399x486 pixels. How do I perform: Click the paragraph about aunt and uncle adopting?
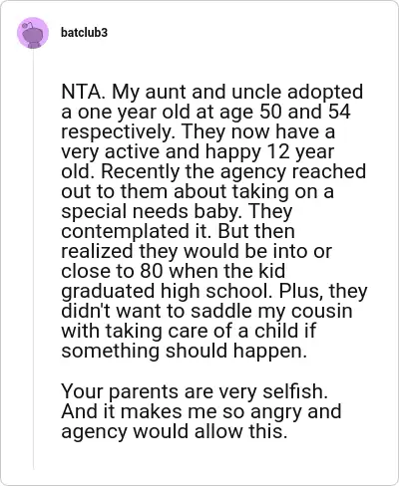click(213, 221)
